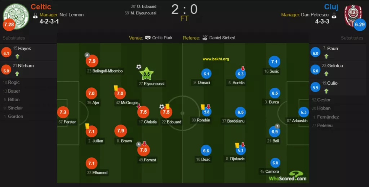Viewport: 369px width, 187px height.
Task: Select the Celtic team name heading
Action: click(x=41, y=6)
